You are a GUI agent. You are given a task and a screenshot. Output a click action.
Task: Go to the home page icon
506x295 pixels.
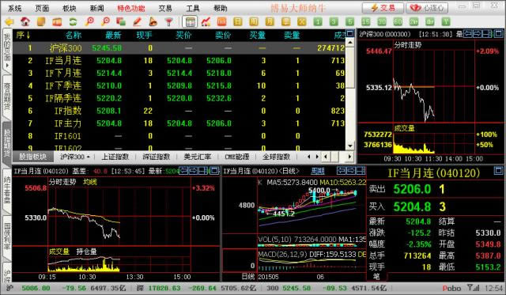click(x=25, y=22)
